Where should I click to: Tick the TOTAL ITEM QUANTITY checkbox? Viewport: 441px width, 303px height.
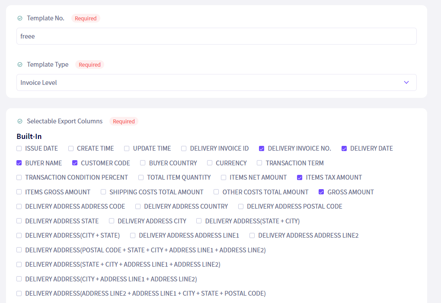point(141,177)
